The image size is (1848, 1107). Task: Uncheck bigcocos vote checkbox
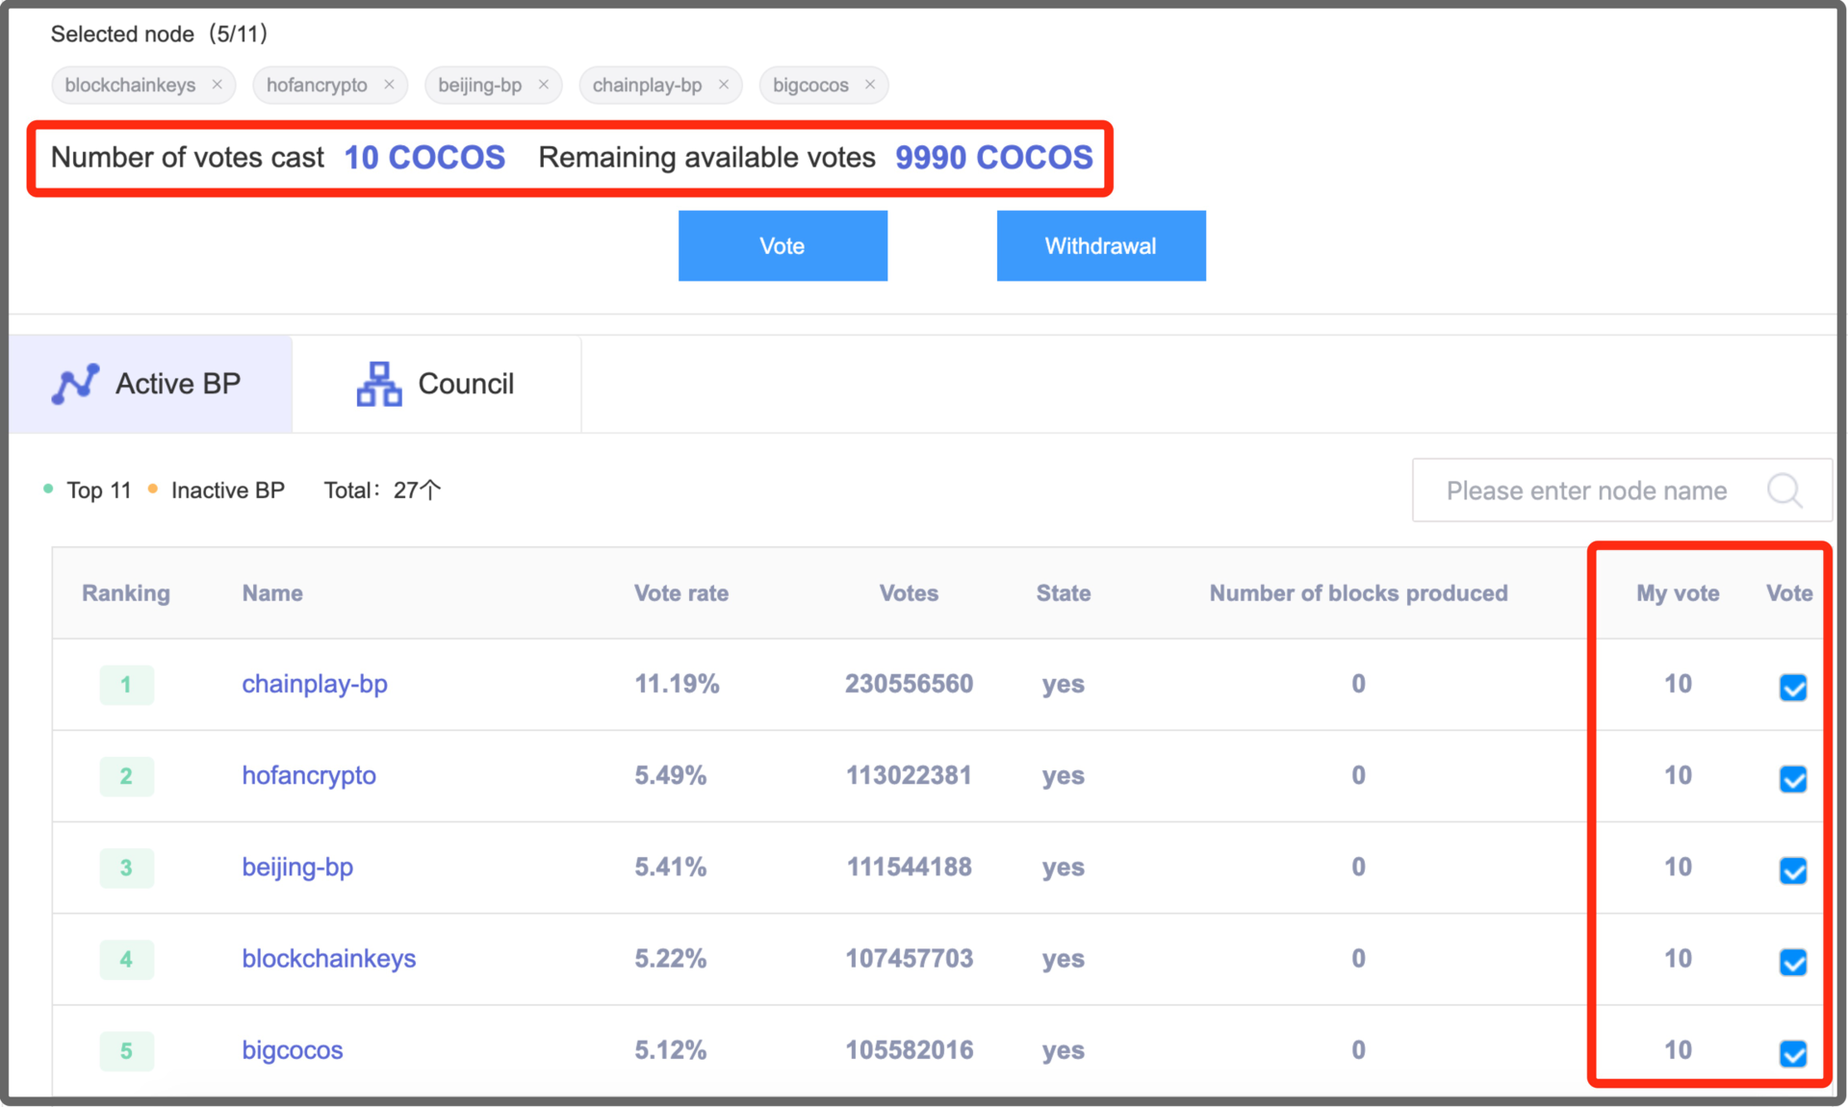click(x=1792, y=1053)
